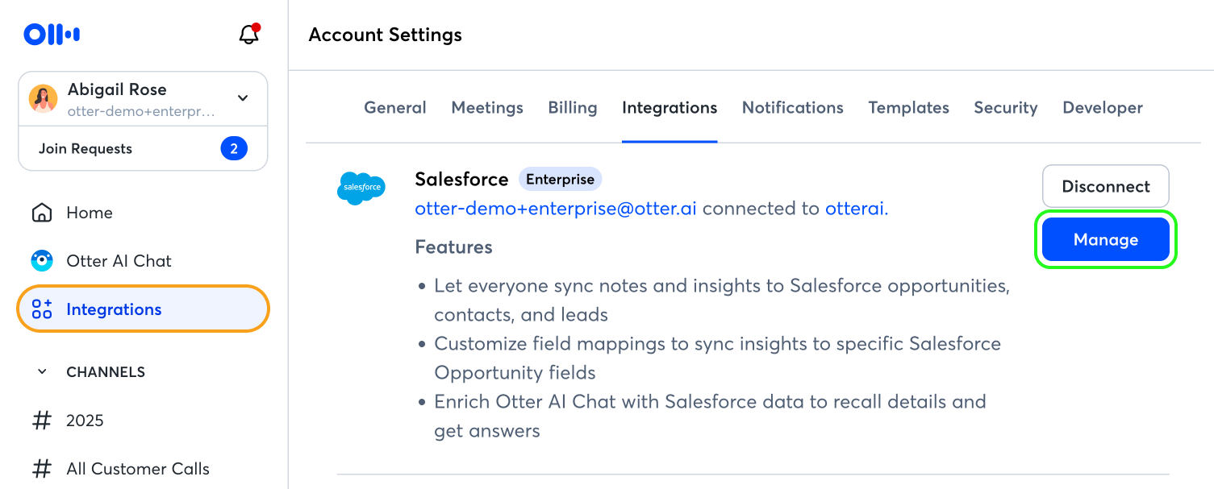This screenshot has height=489, width=1214.
Task: Open the Billing tab
Action: tap(573, 108)
